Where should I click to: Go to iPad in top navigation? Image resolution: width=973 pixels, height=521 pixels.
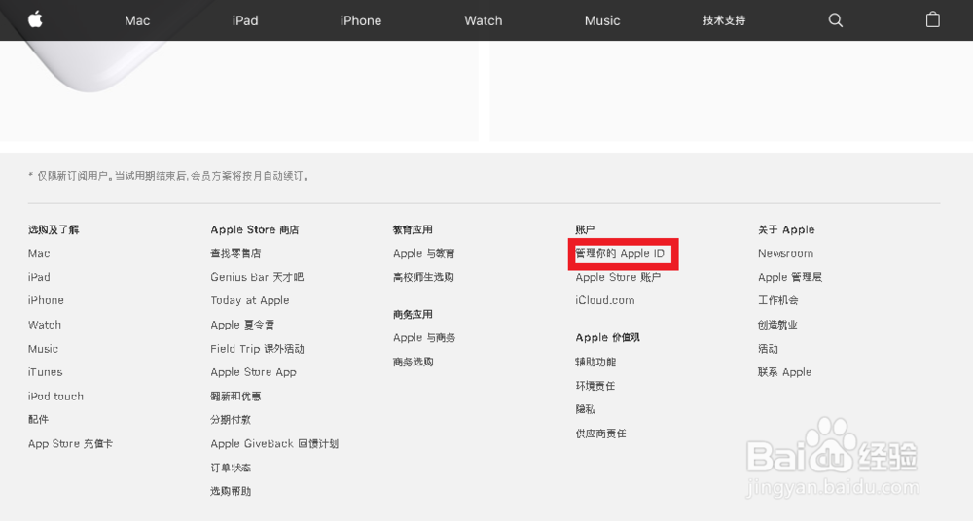(245, 20)
